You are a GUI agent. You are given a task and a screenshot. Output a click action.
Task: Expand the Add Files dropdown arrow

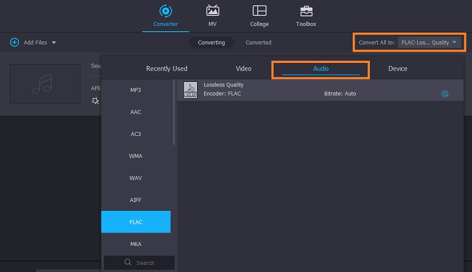[54, 42]
